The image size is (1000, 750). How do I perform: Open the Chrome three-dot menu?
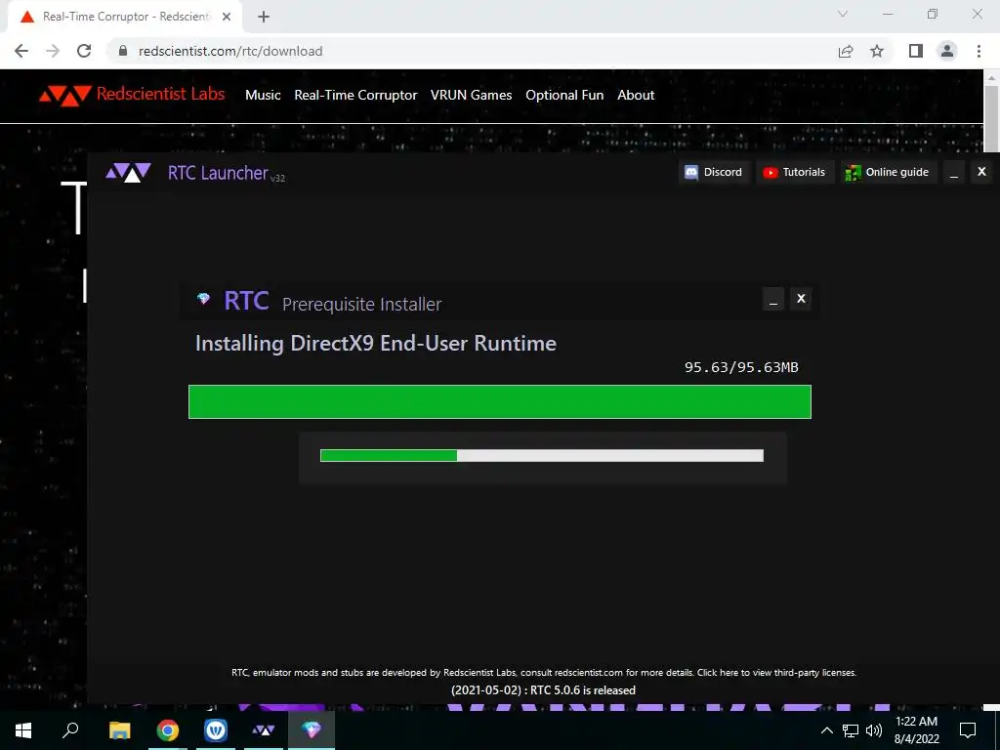click(x=979, y=51)
